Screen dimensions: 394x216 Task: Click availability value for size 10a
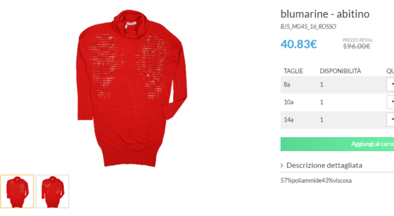(x=322, y=102)
